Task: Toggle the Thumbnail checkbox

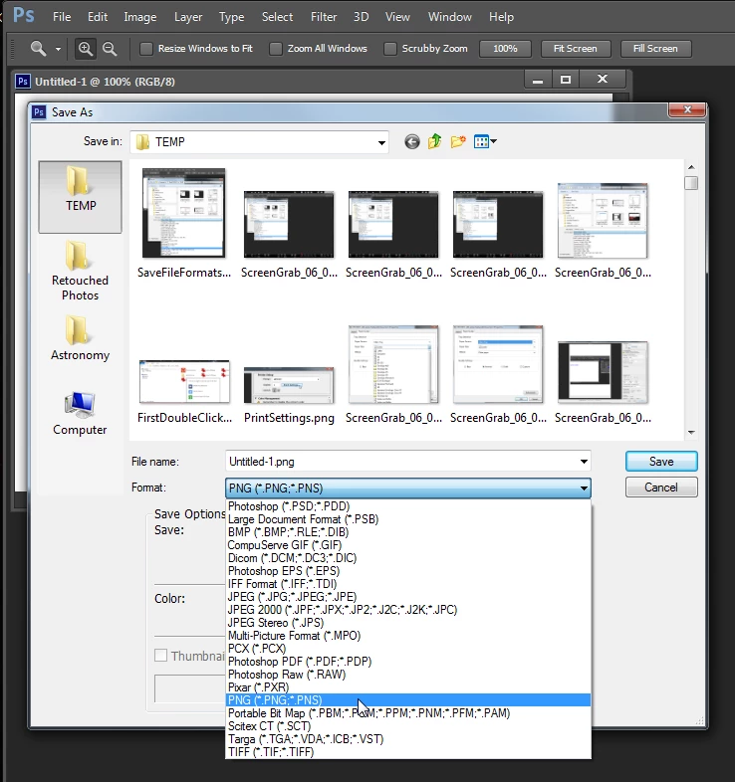Action: [160, 656]
